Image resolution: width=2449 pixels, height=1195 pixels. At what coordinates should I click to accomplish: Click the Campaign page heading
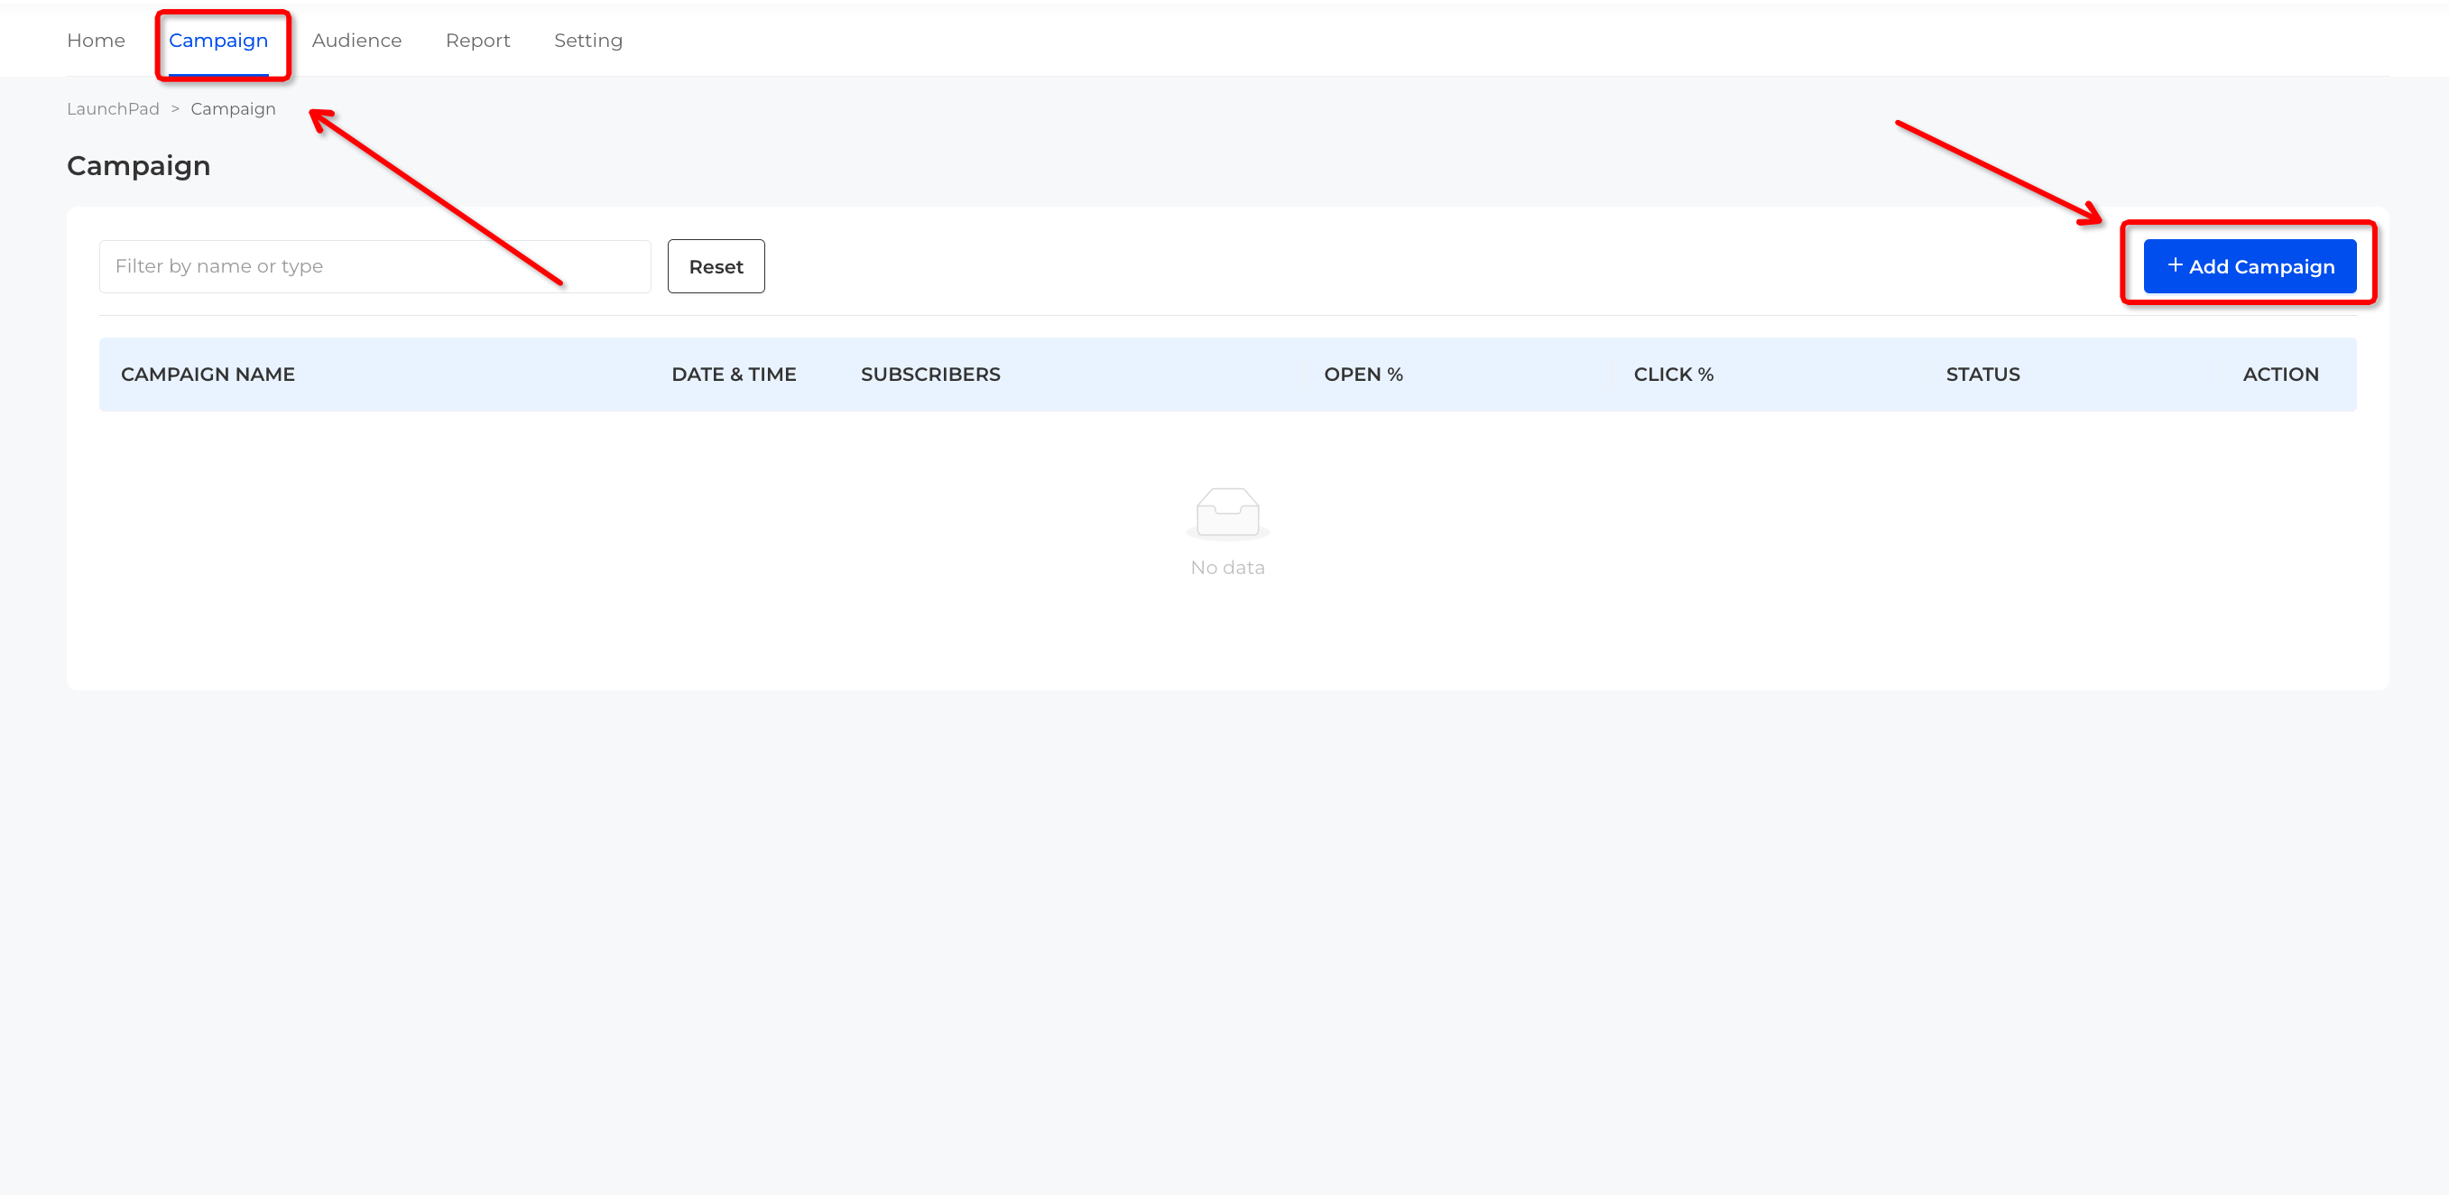click(x=139, y=166)
